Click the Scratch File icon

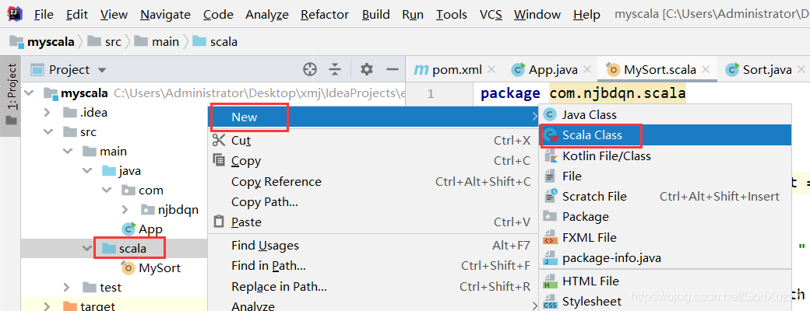pyautogui.click(x=551, y=197)
